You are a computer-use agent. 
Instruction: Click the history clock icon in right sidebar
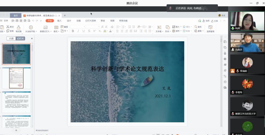click(225, 82)
